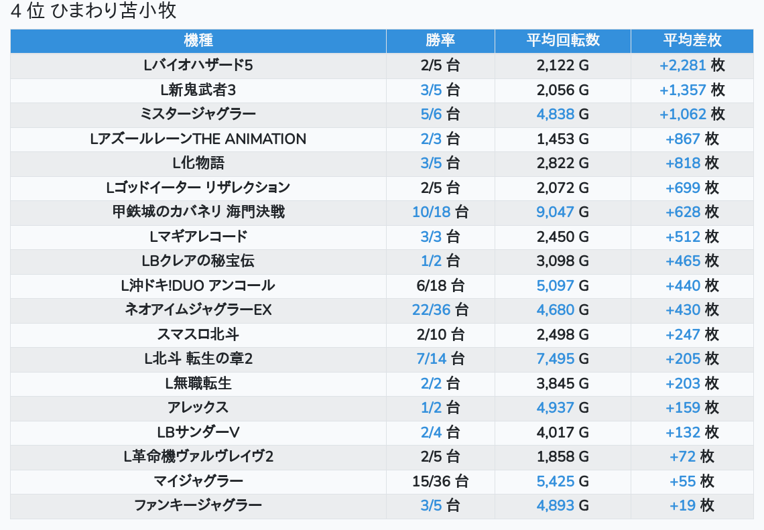Image resolution: width=764 pixels, height=530 pixels.
Task: Select the +818 difference for L化物語
Action: [682, 163]
